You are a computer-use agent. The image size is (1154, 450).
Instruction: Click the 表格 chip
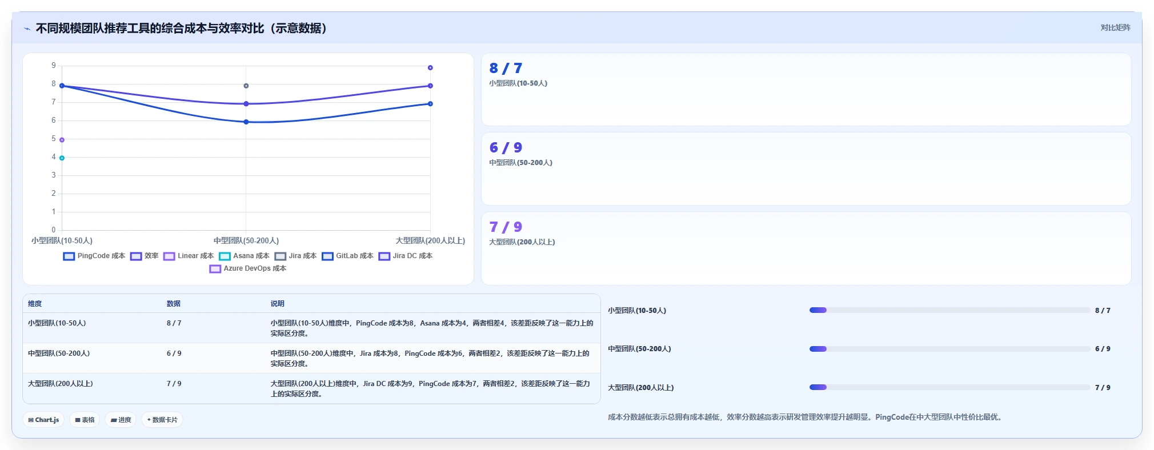[x=85, y=420]
